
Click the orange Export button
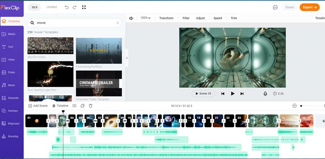click(309, 7)
